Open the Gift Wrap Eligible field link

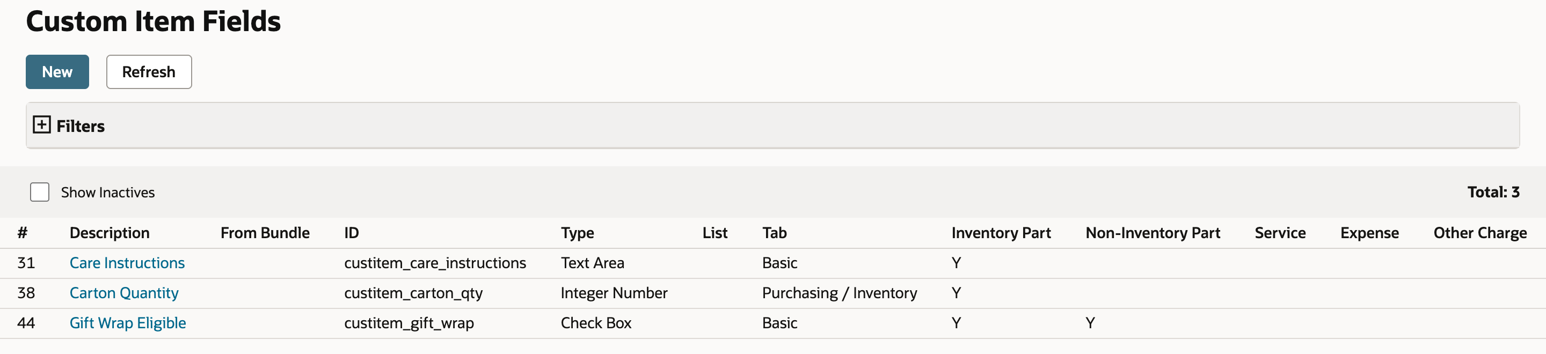point(128,323)
